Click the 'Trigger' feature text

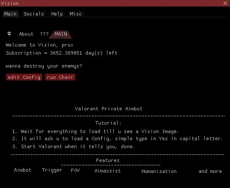pyautogui.click(x=52, y=170)
